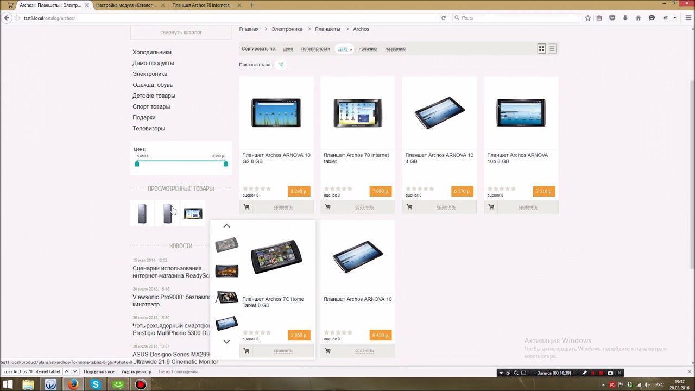Click the browser search field "Поиск"
The height and width of the screenshot is (391, 695).
[x=516, y=18]
